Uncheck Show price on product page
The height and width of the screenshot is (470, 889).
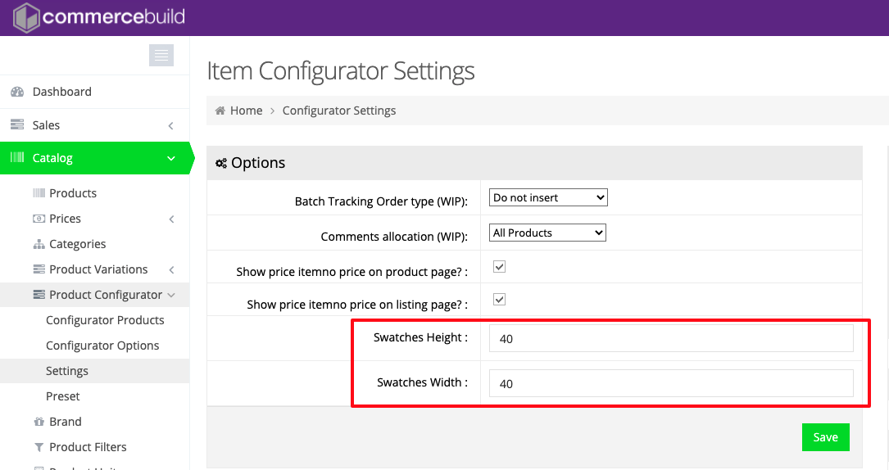[x=500, y=267]
